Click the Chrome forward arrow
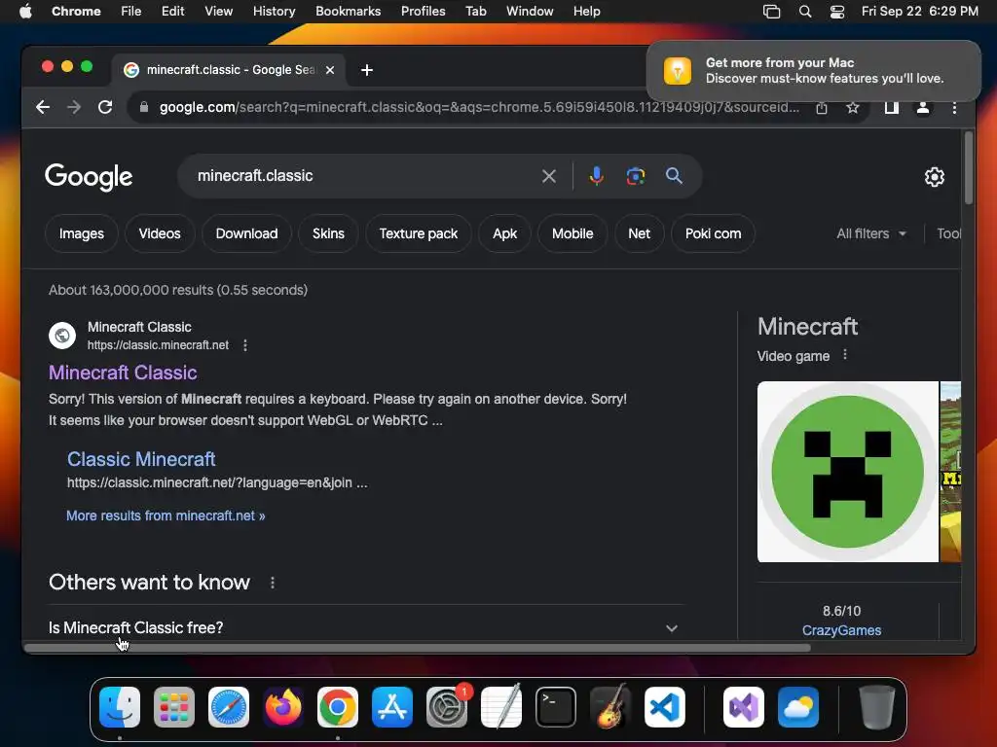 [x=74, y=107]
